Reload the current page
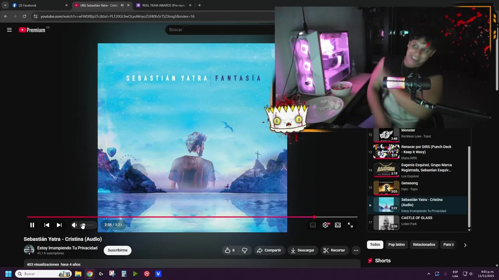 coord(24,16)
